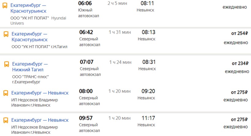Click the 08:13 arrival time at Невьянск
The image size is (251, 136).
(149, 32)
